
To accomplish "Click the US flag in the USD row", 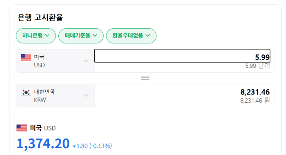I will click(x=26, y=58).
